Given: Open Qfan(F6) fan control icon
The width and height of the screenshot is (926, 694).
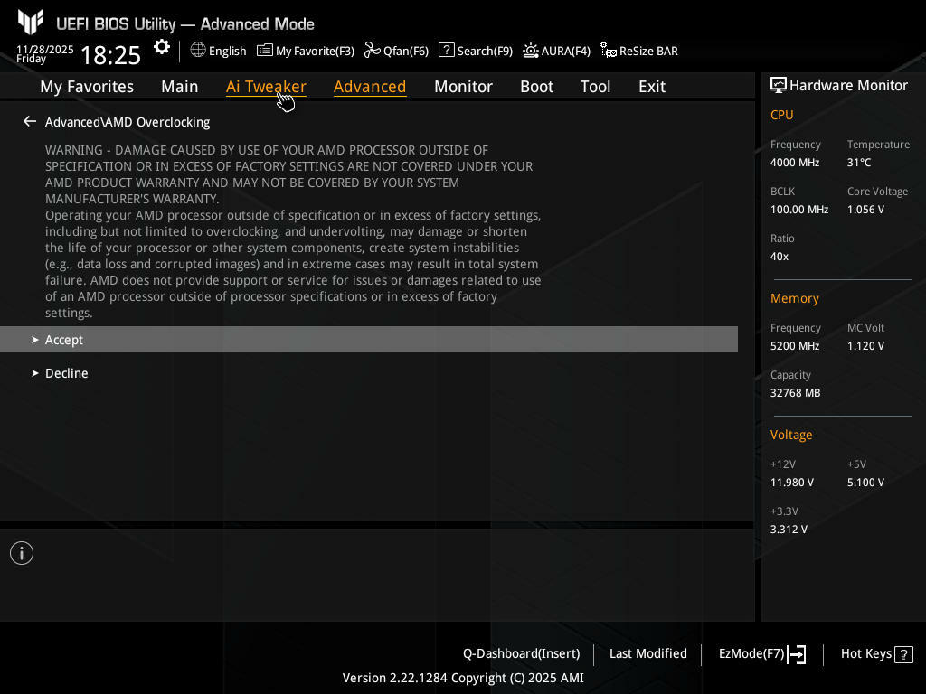Looking at the screenshot, I should (373, 51).
